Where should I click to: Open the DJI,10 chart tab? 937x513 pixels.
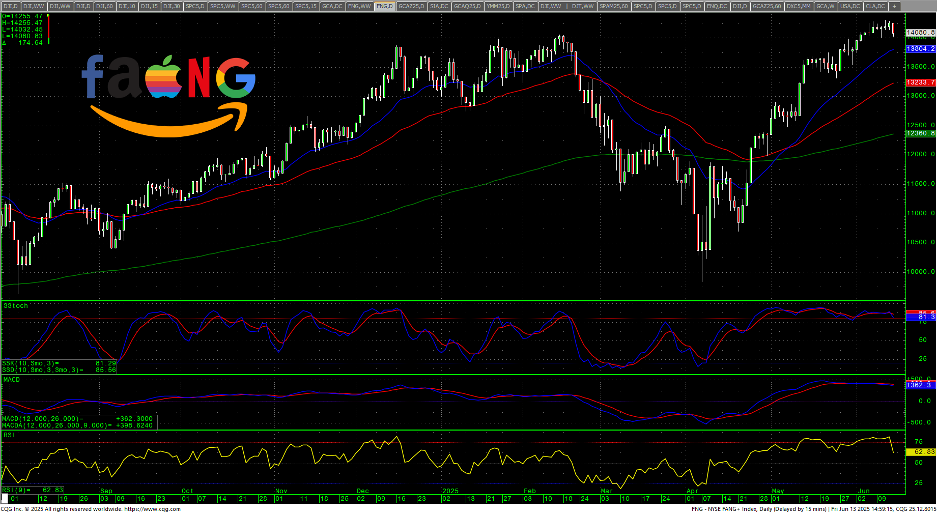127,6
